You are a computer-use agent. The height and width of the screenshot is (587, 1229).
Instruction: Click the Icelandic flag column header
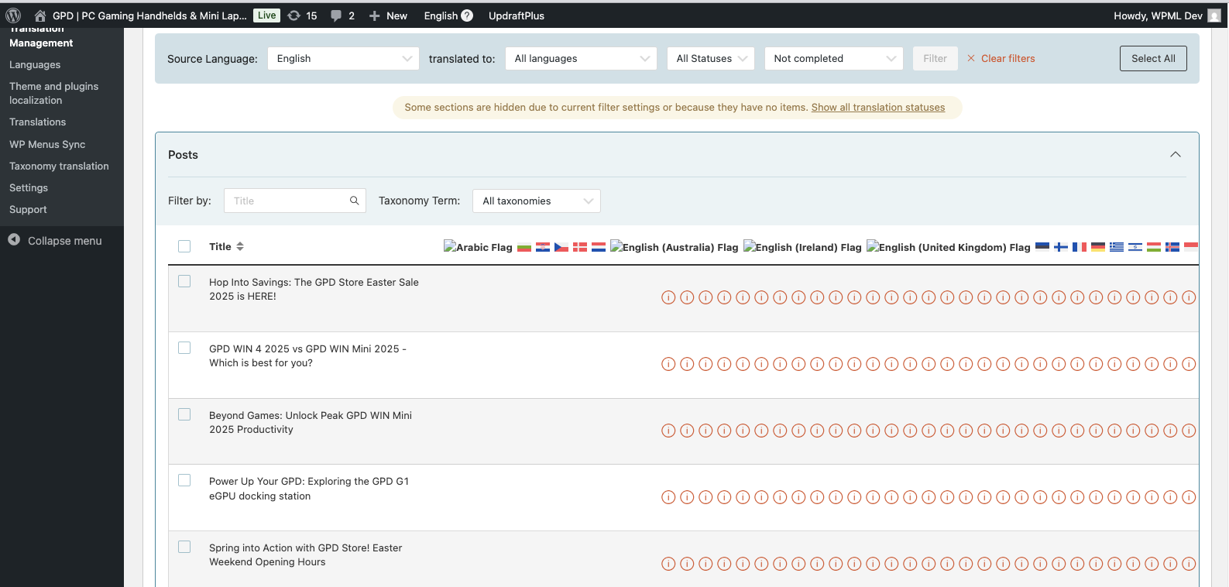click(x=1172, y=247)
